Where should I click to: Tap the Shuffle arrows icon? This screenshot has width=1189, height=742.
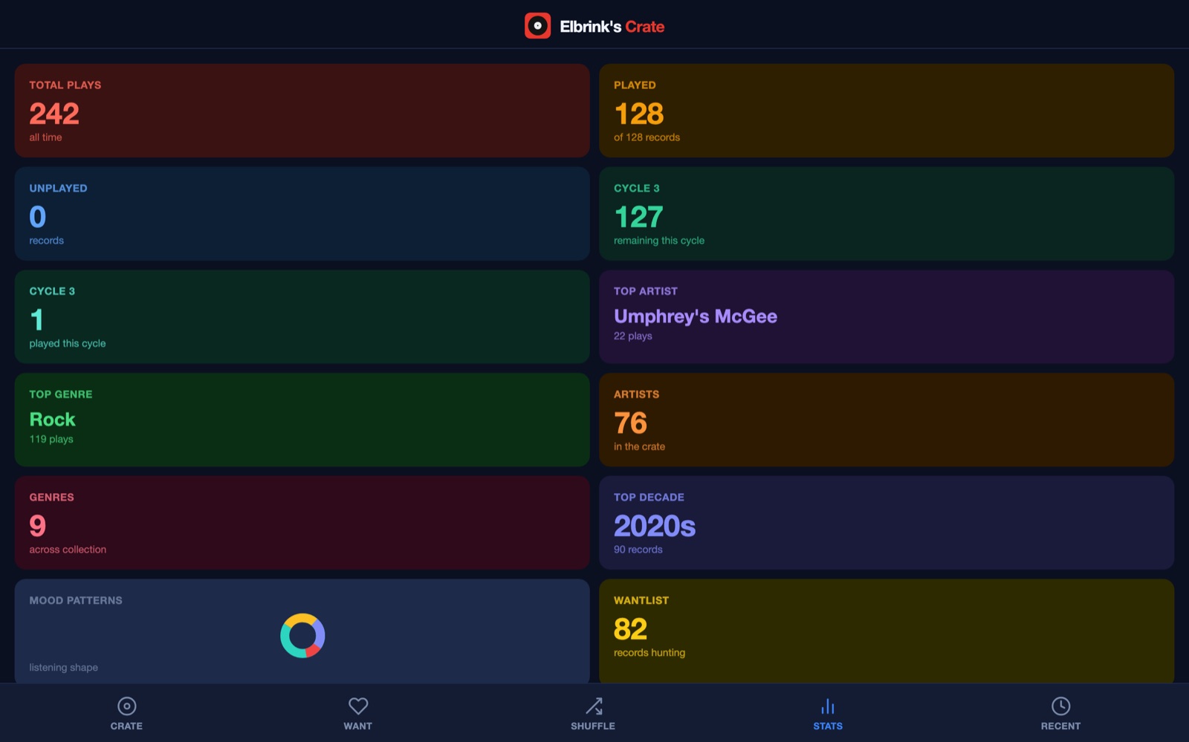point(594,706)
